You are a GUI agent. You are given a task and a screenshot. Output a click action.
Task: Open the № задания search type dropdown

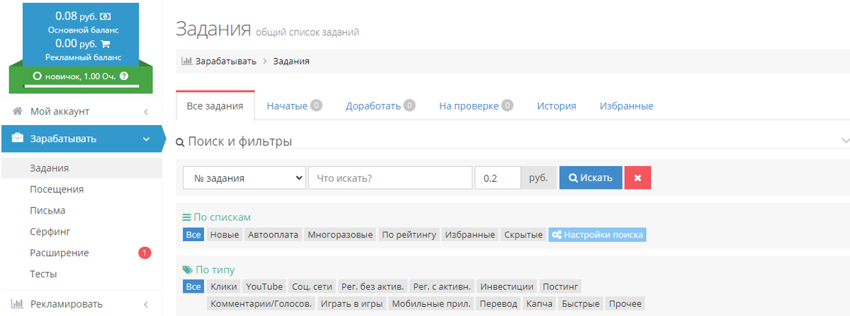(x=244, y=178)
